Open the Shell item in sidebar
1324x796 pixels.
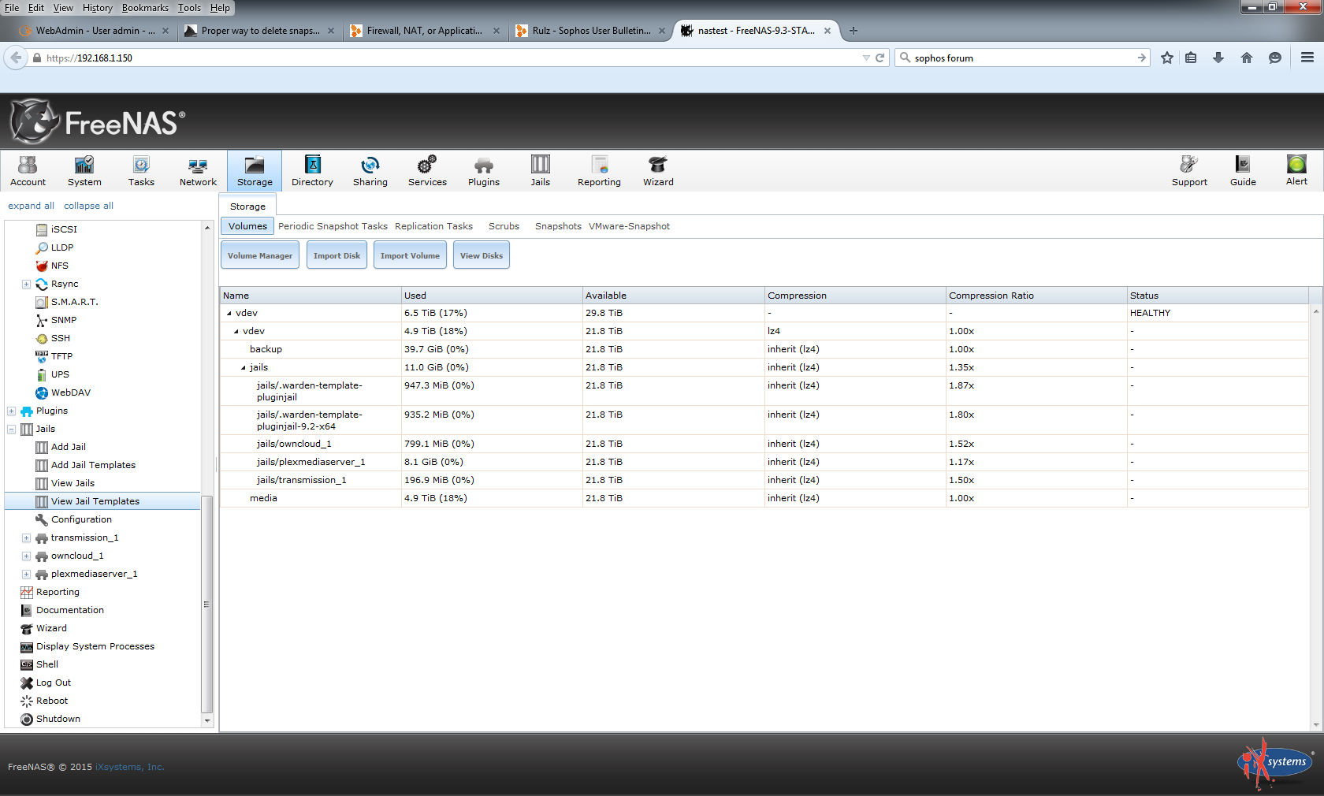coord(47,664)
